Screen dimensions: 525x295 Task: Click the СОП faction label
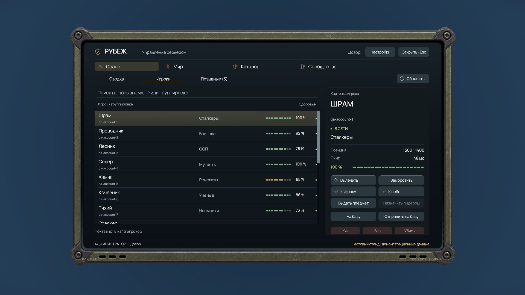click(x=203, y=149)
